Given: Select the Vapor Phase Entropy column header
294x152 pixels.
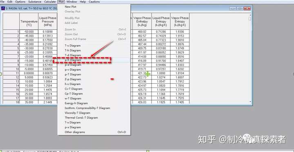Looking at the screenshot, I should 180,21.
